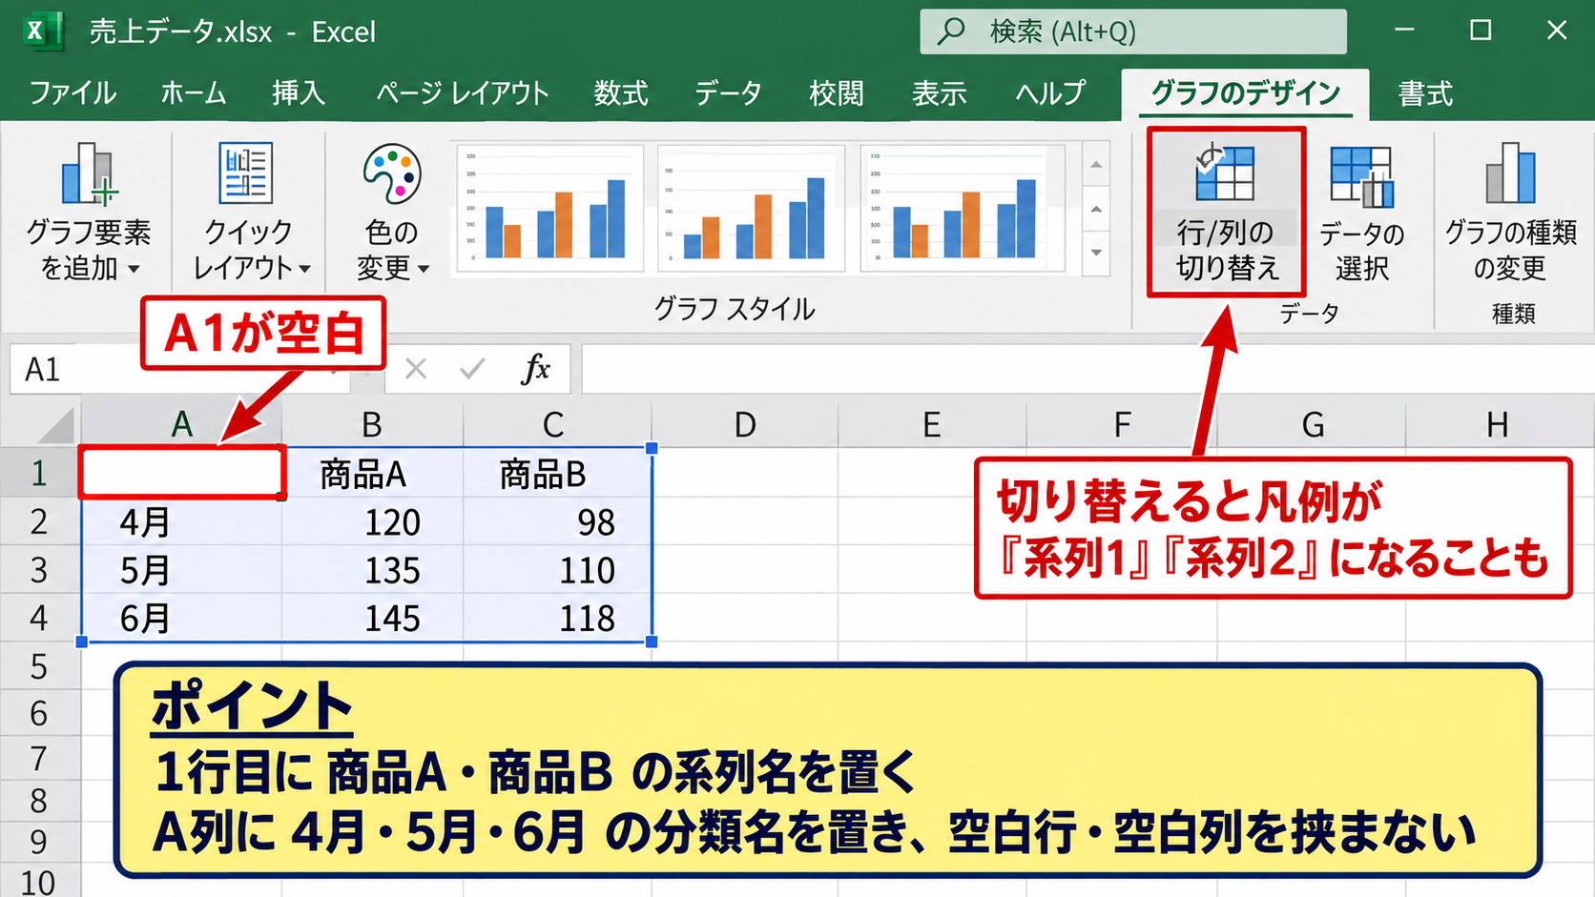Viewport: 1595px width, 897px height.
Task: Select the グラフのデザイン tab
Action: [1245, 93]
